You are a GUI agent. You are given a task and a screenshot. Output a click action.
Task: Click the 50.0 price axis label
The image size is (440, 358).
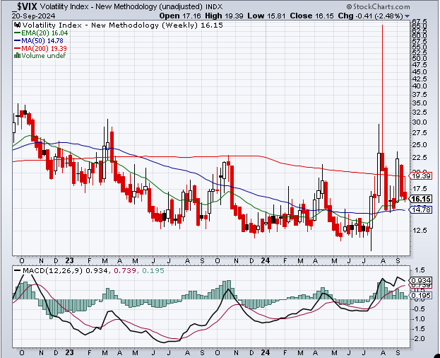[420, 59]
